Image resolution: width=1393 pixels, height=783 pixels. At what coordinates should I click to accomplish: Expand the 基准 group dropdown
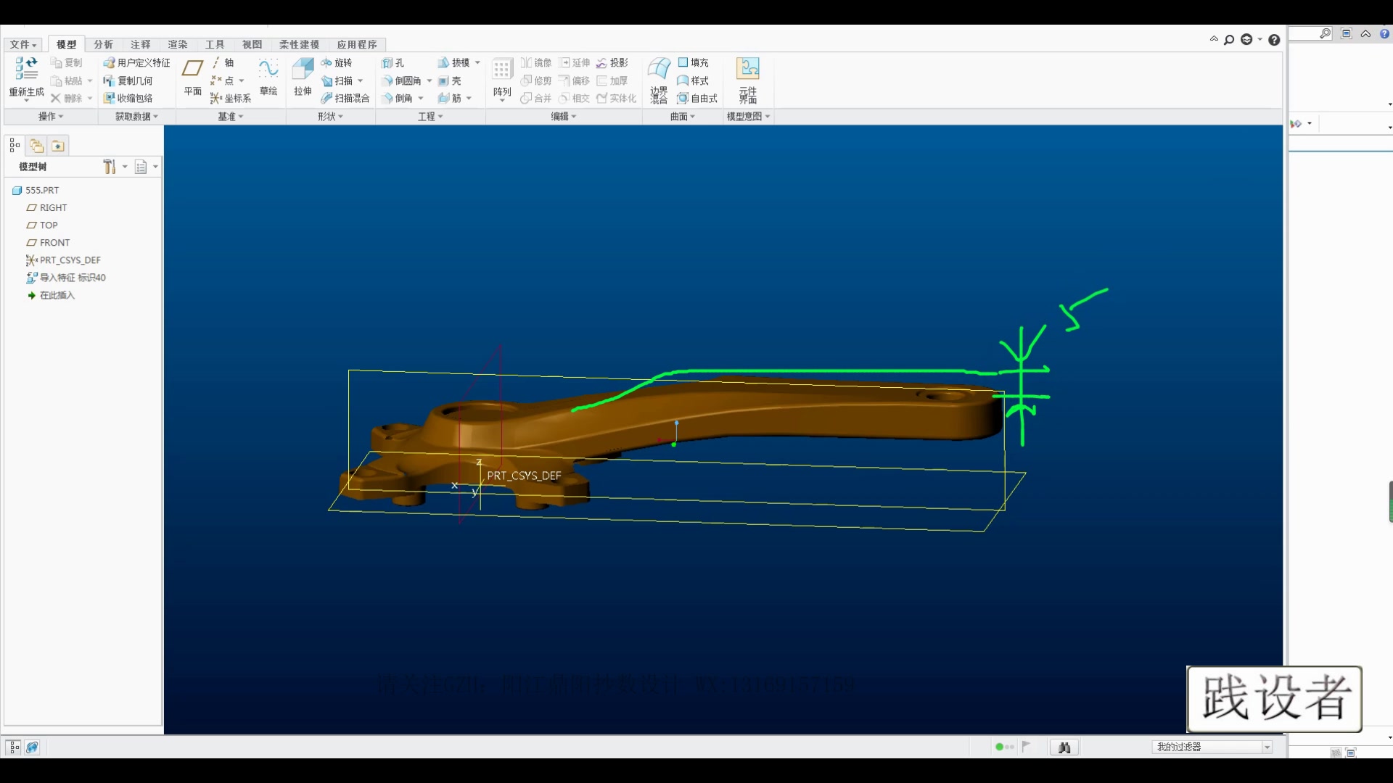(231, 117)
